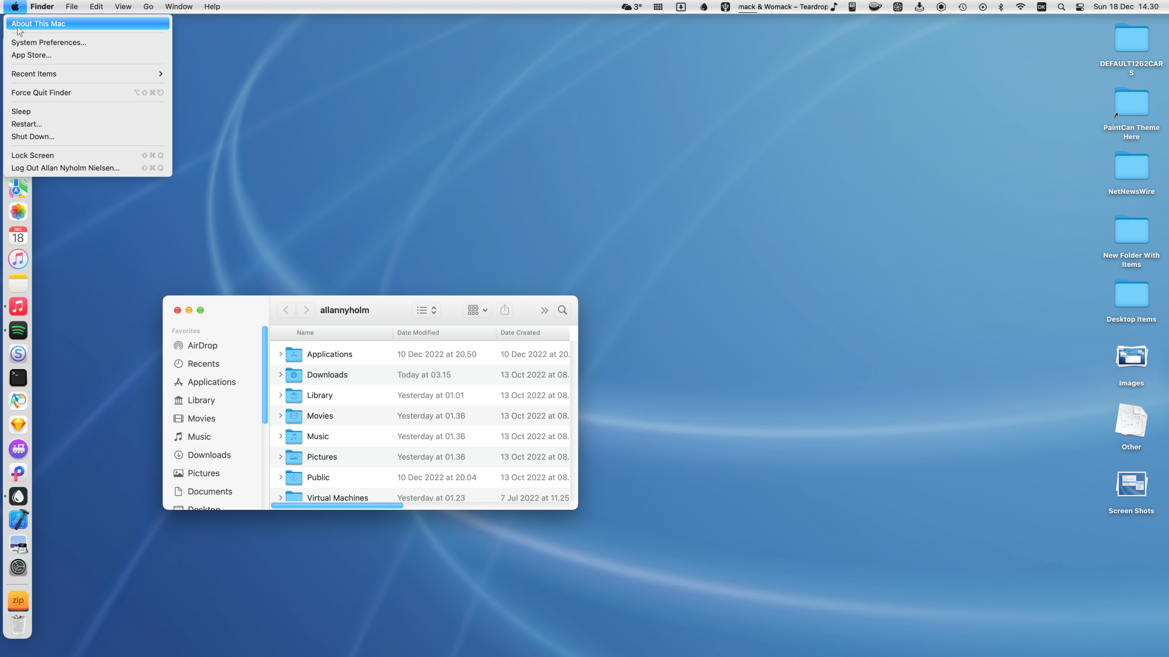Open the group-by dropdown in Finder toolbar

(x=477, y=310)
